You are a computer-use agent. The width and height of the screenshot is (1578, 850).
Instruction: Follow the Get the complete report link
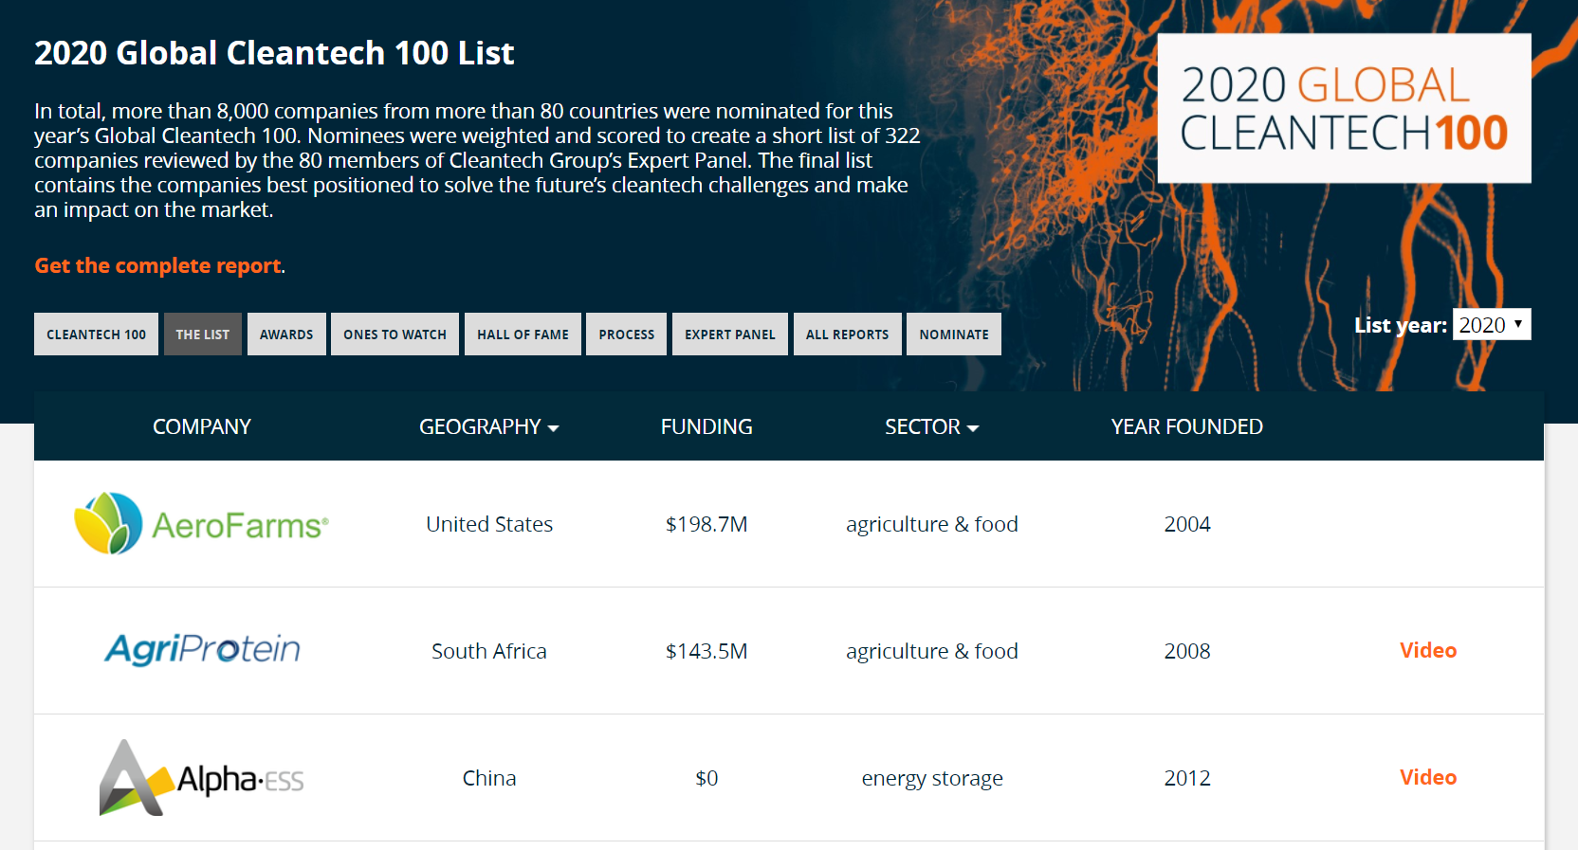157,265
